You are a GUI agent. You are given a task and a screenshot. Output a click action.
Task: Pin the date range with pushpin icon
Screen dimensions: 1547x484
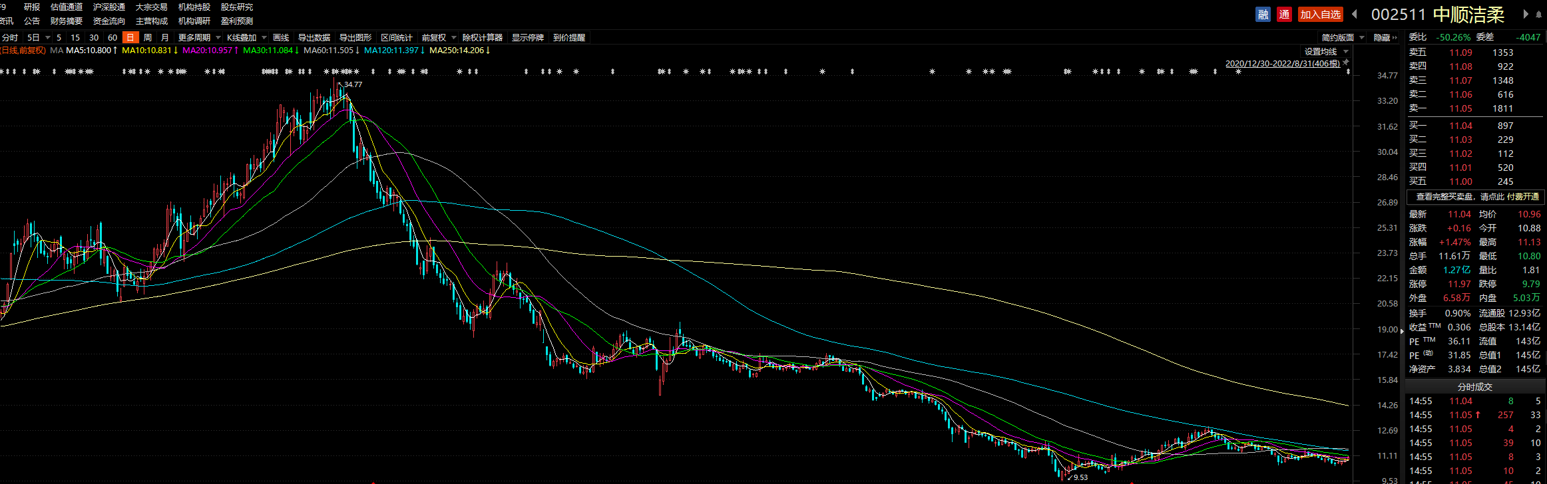point(1346,63)
